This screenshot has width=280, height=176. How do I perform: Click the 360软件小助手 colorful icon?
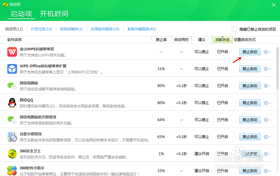[x=12, y=171]
